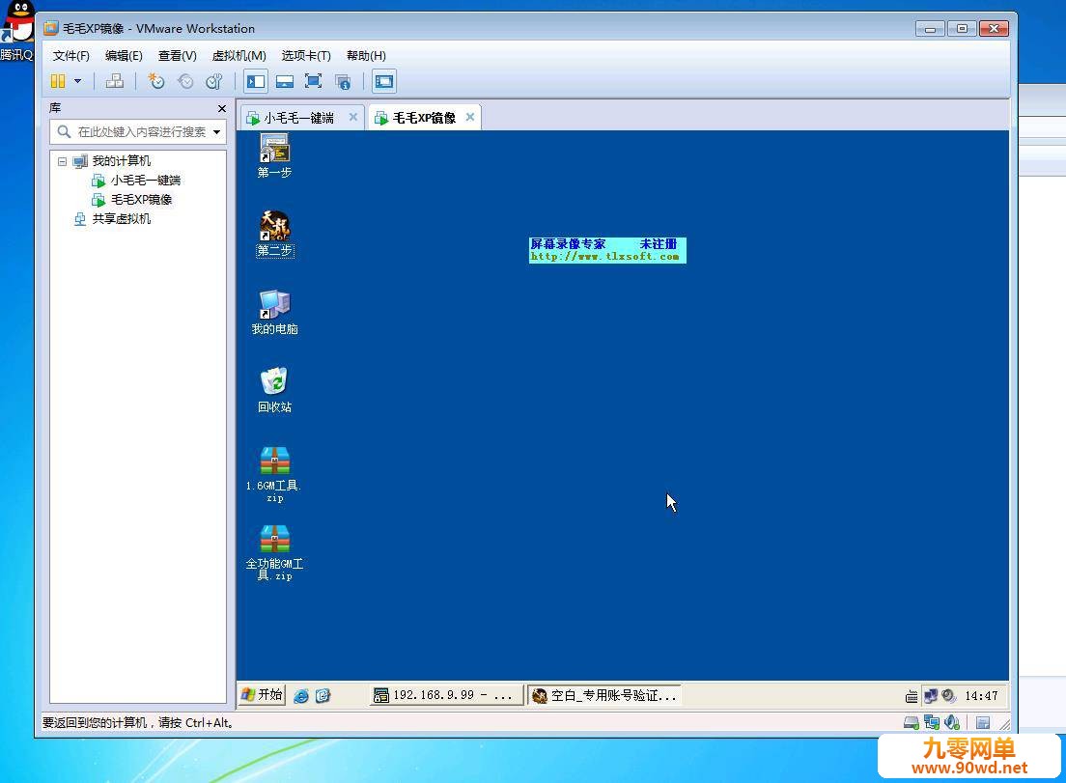The width and height of the screenshot is (1066, 783).
Task: Close the 毛毛XP镜像 tab
Action: point(470,117)
